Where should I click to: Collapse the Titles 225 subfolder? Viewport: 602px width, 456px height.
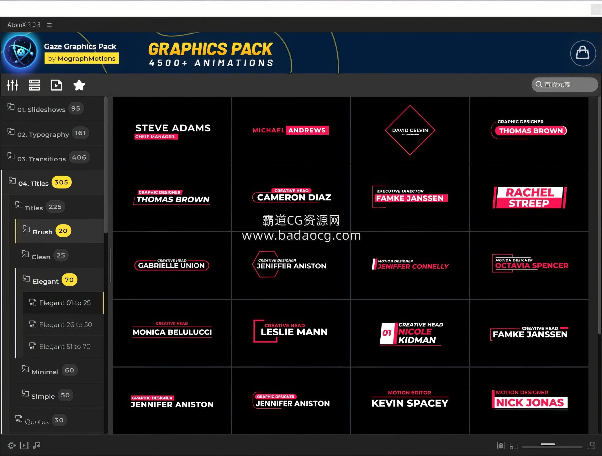point(56,207)
